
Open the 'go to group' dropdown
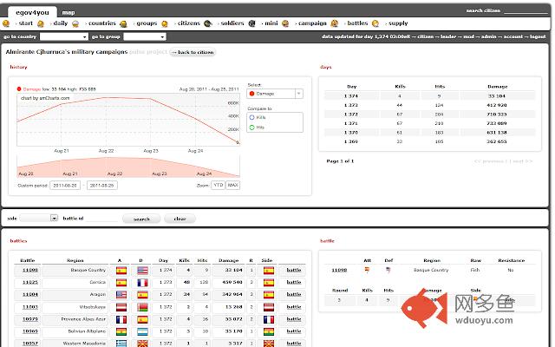point(145,36)
